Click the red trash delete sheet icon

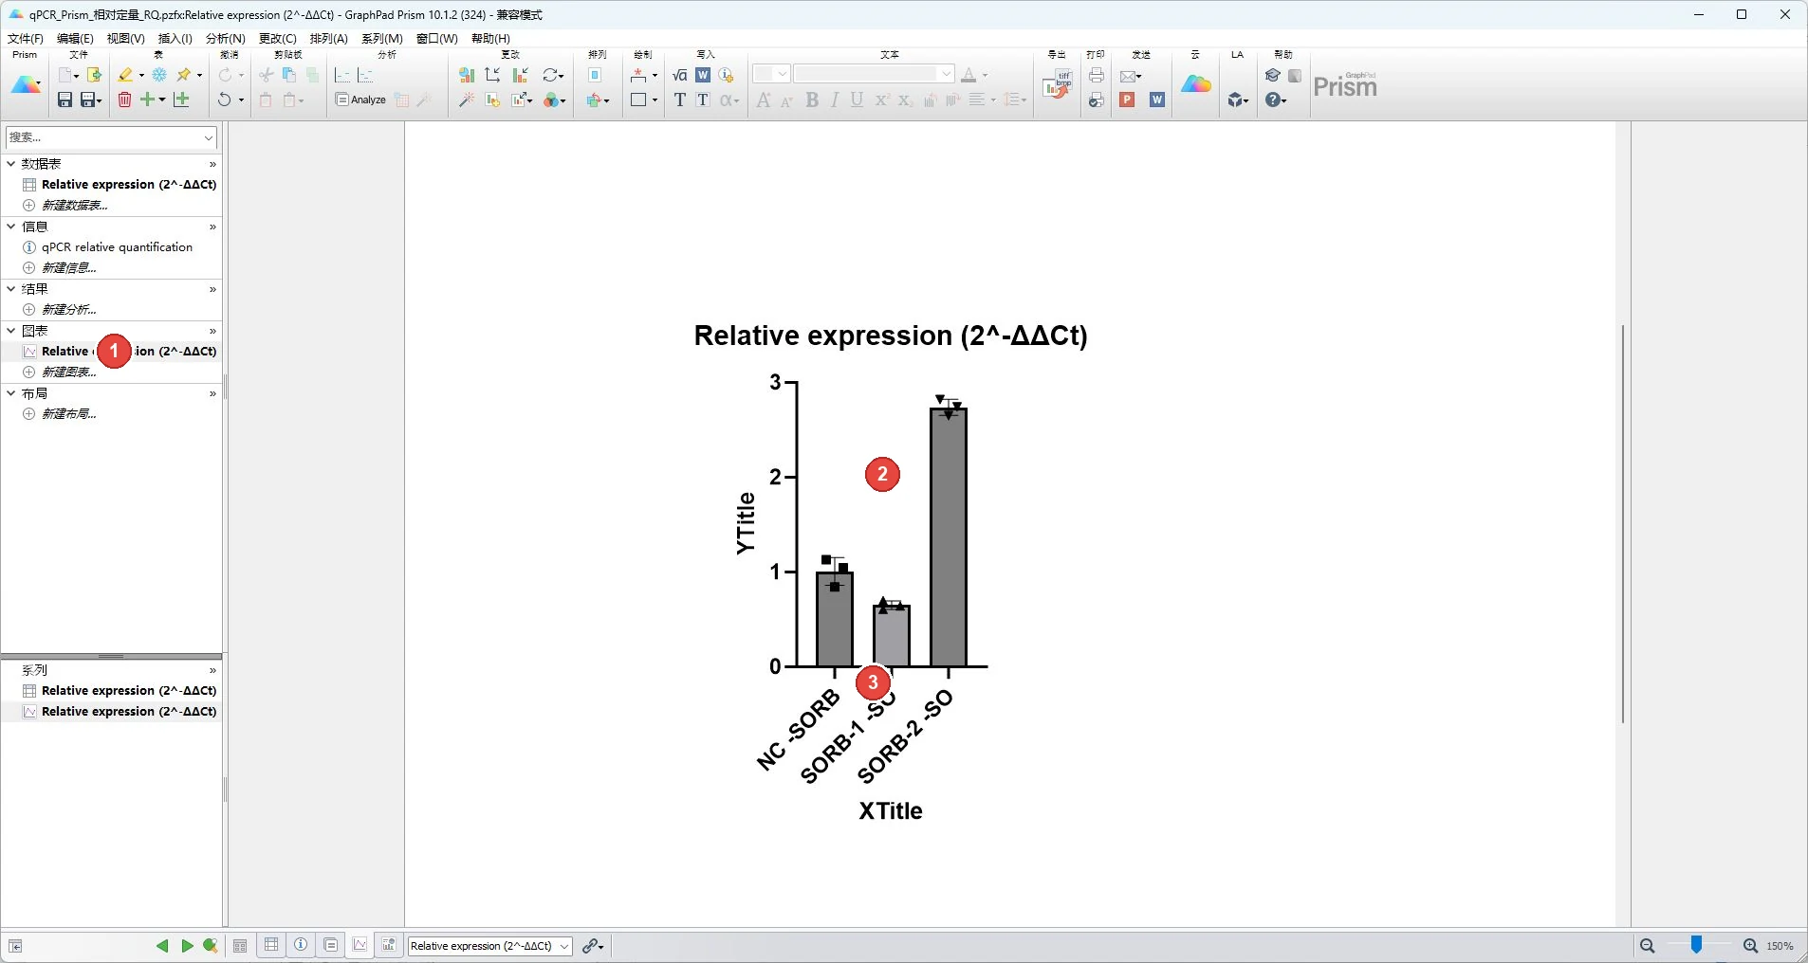pyautogui.click(x=124, y=100)
